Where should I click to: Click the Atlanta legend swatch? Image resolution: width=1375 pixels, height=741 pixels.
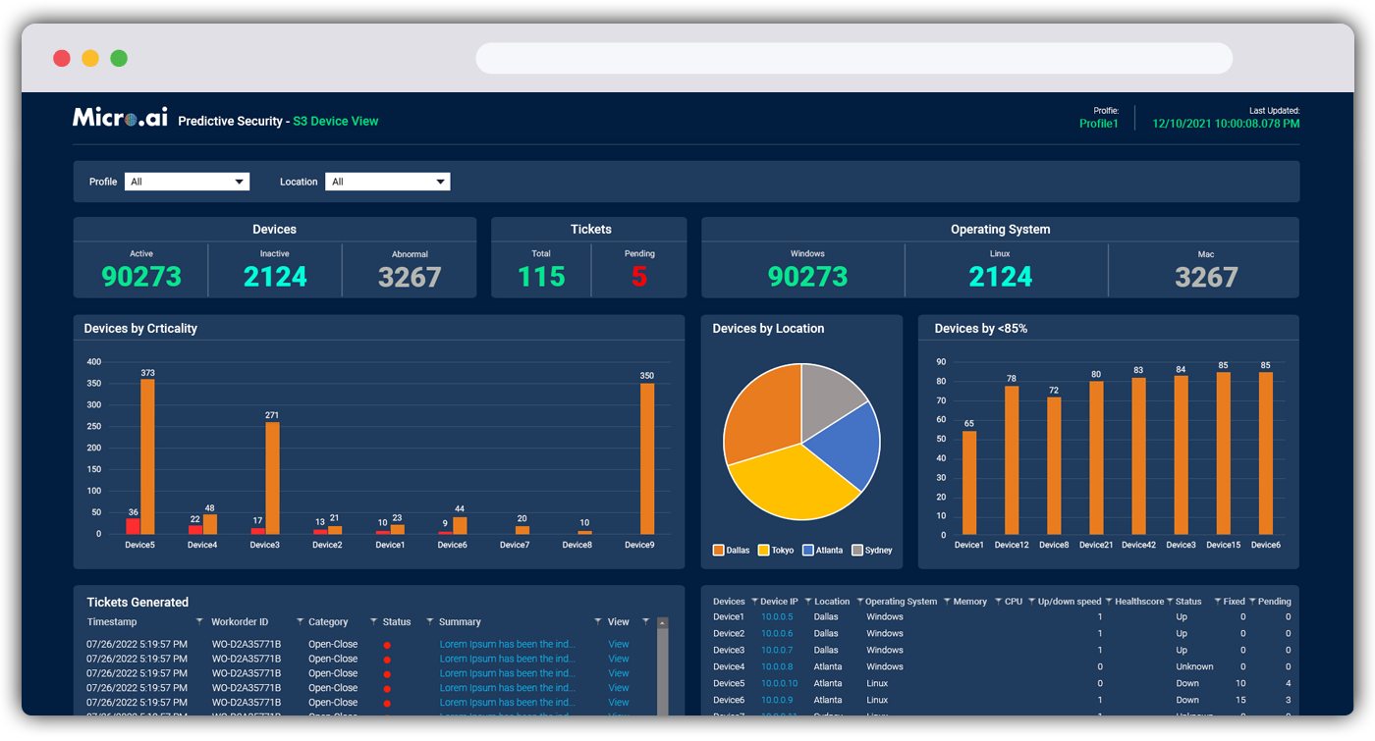click(808, 551)
